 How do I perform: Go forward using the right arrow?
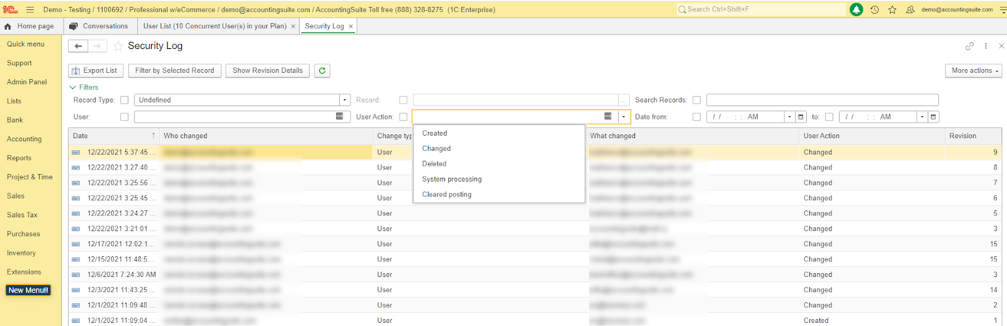(97, 46)
